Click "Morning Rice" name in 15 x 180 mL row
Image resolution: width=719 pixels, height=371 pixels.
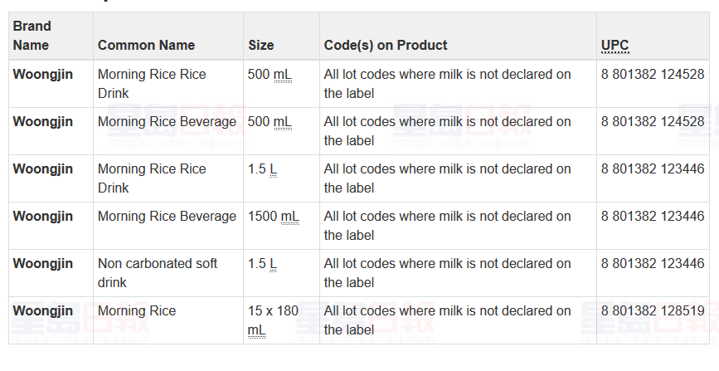137,310
